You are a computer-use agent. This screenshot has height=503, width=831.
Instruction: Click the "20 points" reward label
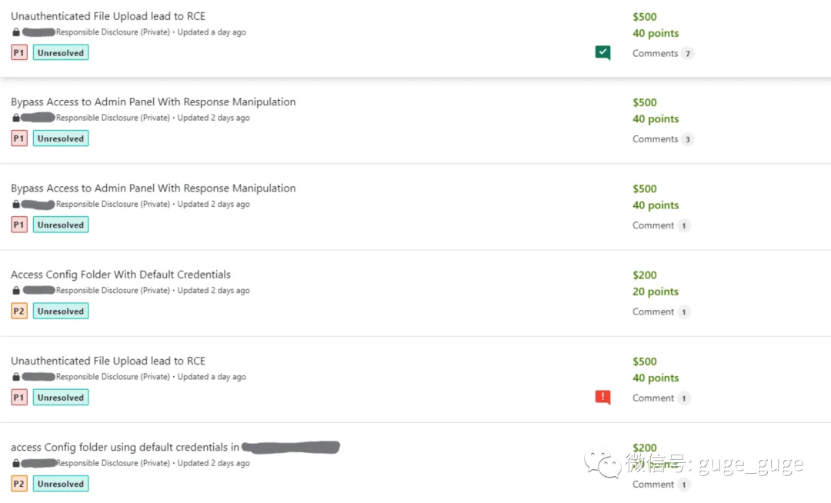click(656, 291)
